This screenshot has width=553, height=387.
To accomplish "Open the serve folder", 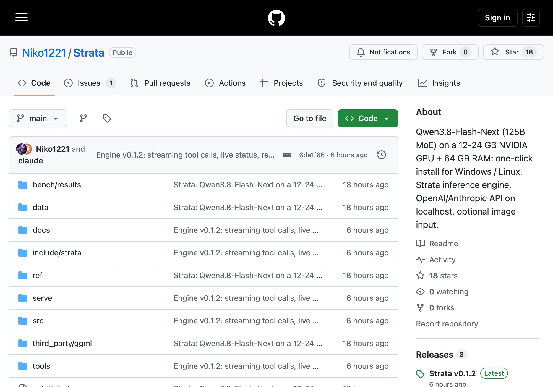I will pyautogui.click(x=42, y=298).
